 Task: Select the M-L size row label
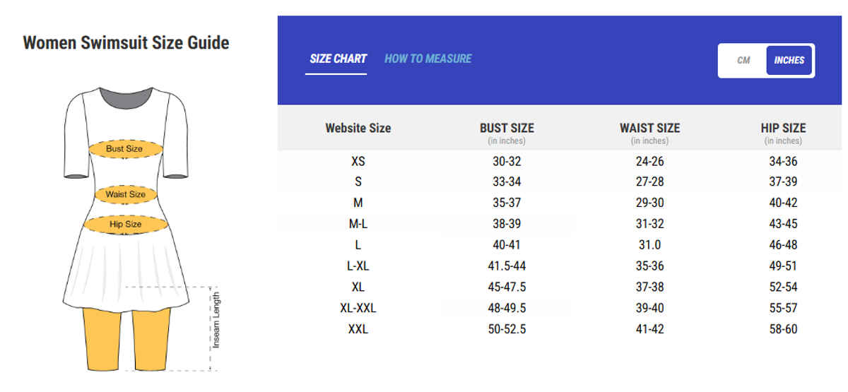coord(358,224)
